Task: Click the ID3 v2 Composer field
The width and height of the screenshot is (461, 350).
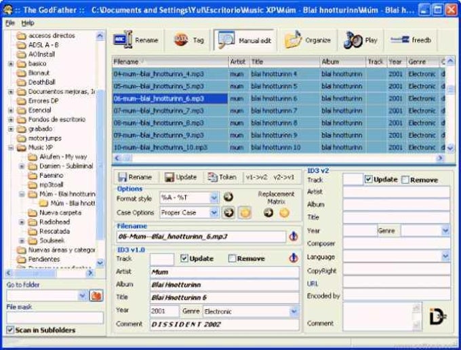Action: 397,244
